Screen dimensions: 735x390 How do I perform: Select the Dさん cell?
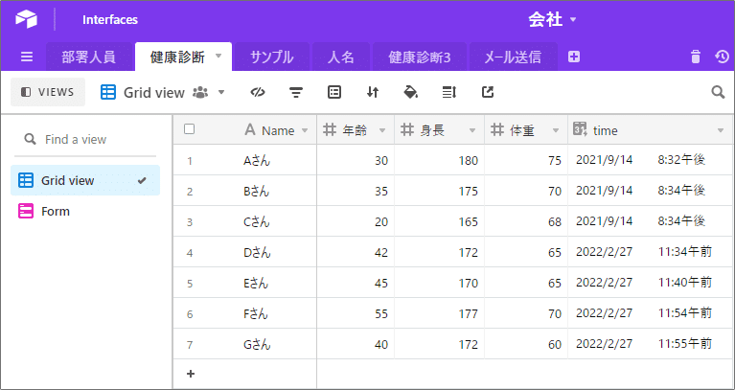pyautogui.click(x=257, y=253)
